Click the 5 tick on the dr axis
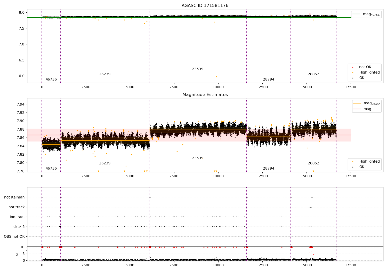The width and height of the screenshot is (387, 271). point(23,254)
